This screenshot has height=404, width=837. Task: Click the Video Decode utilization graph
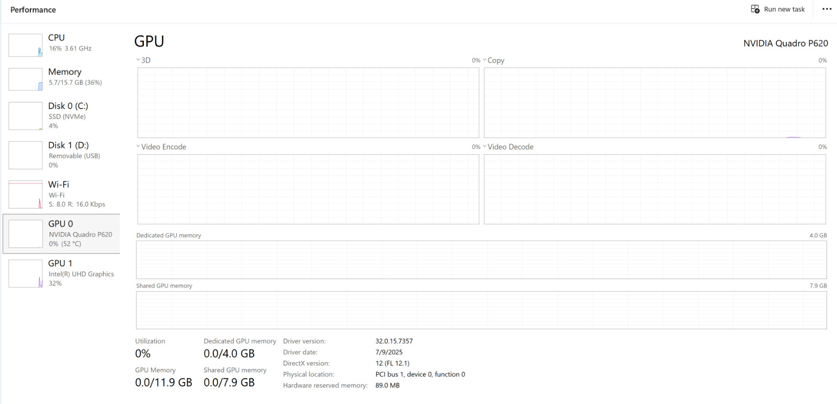655,189
